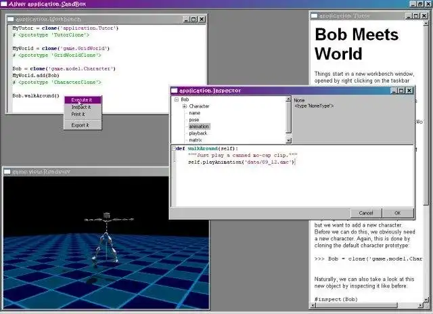433x314 pixels.
Task: Click the Workbench window system icon
Action: coord(11,19)
